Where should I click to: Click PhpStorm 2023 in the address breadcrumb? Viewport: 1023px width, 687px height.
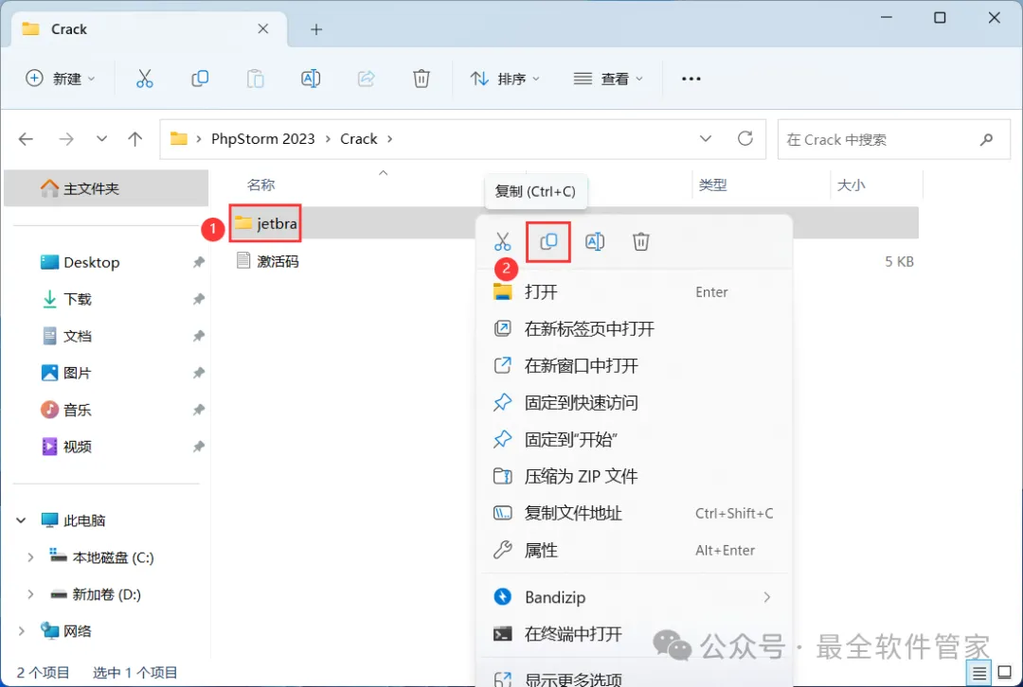(x=263, y=139)
